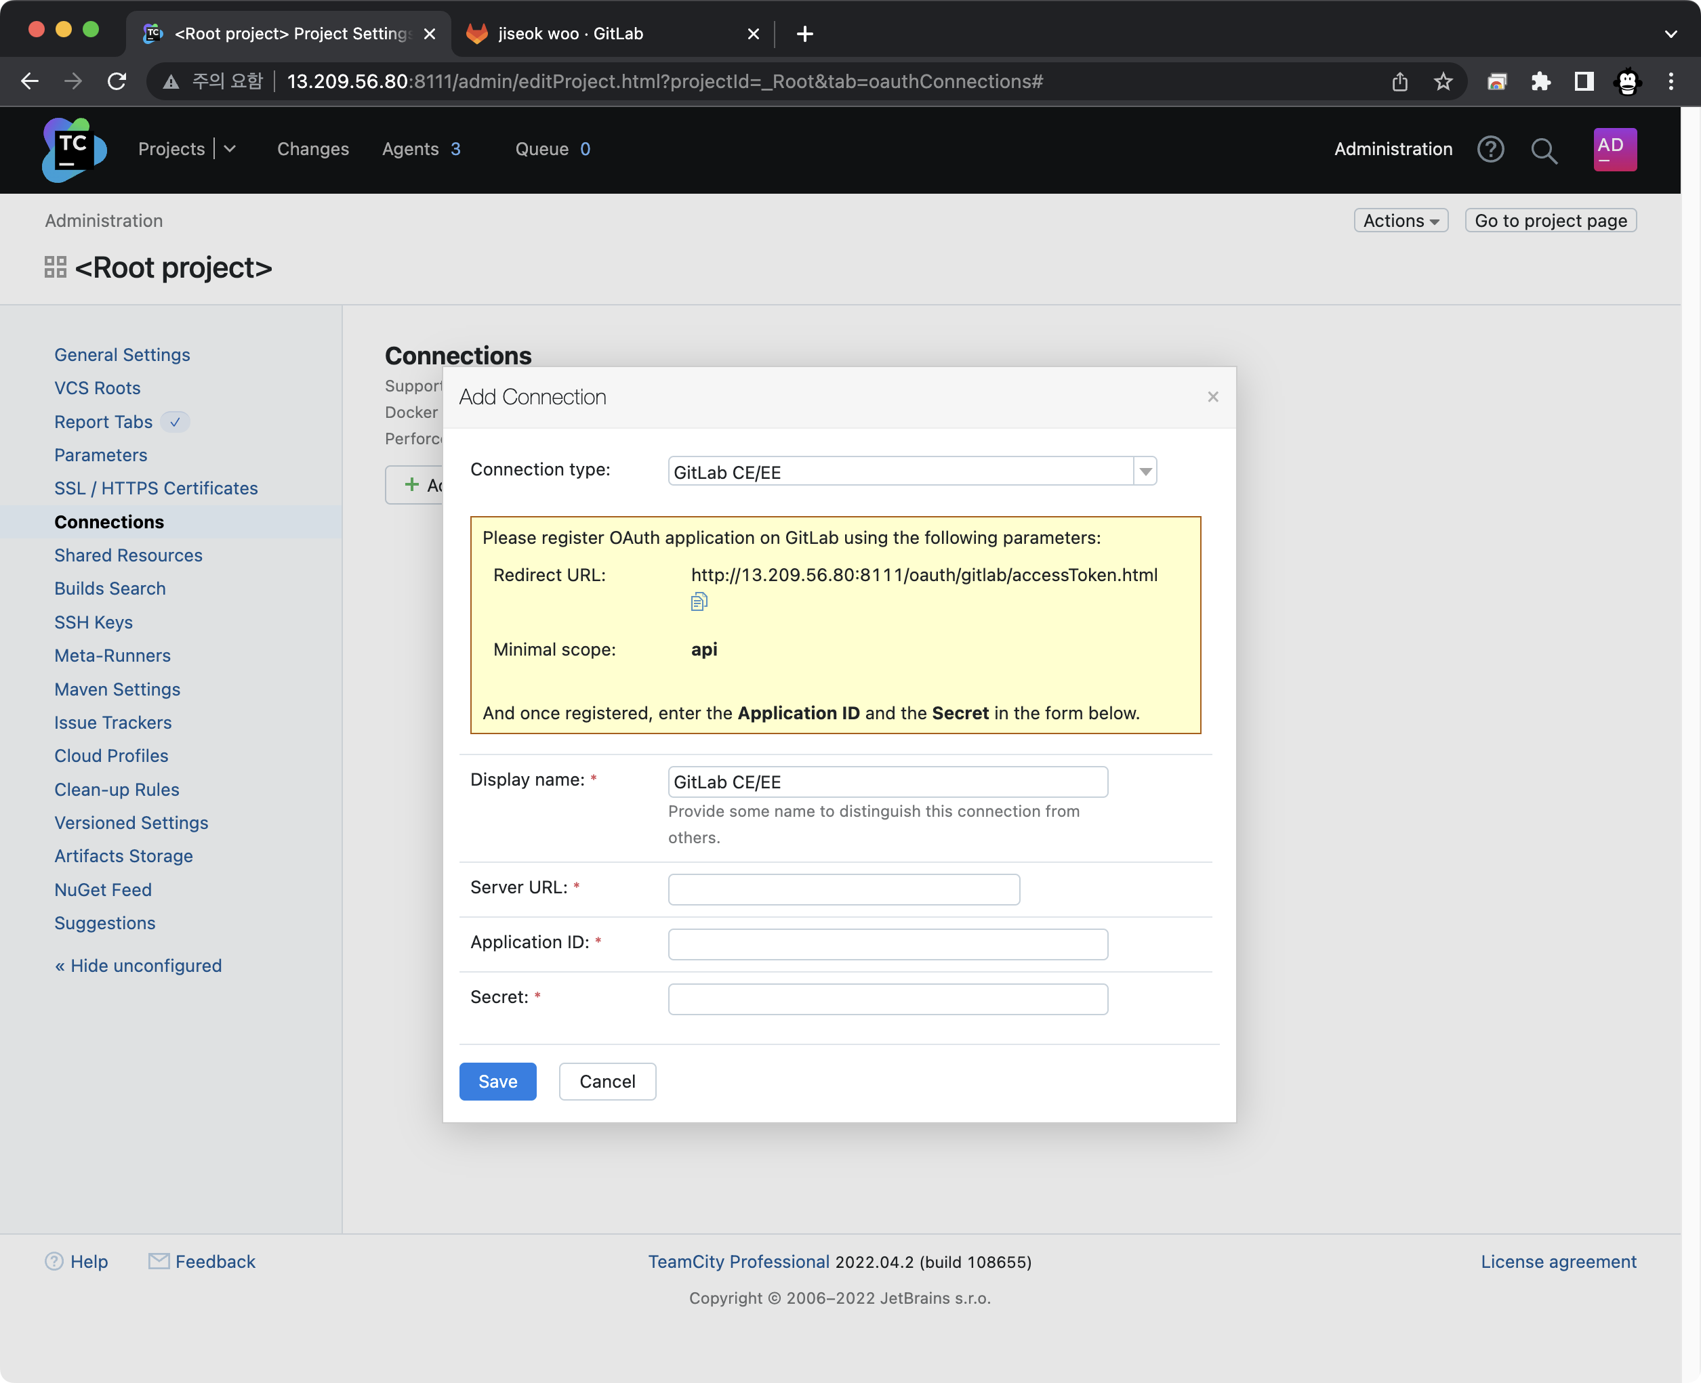Open the help question mark icon

[x=1490, y=149]
